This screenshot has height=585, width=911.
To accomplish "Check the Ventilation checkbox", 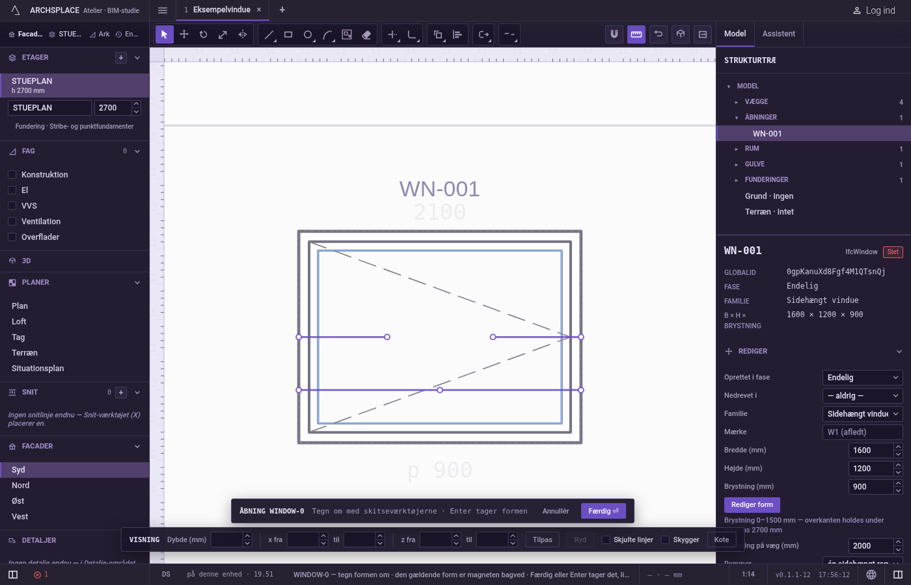I will 12,222.
